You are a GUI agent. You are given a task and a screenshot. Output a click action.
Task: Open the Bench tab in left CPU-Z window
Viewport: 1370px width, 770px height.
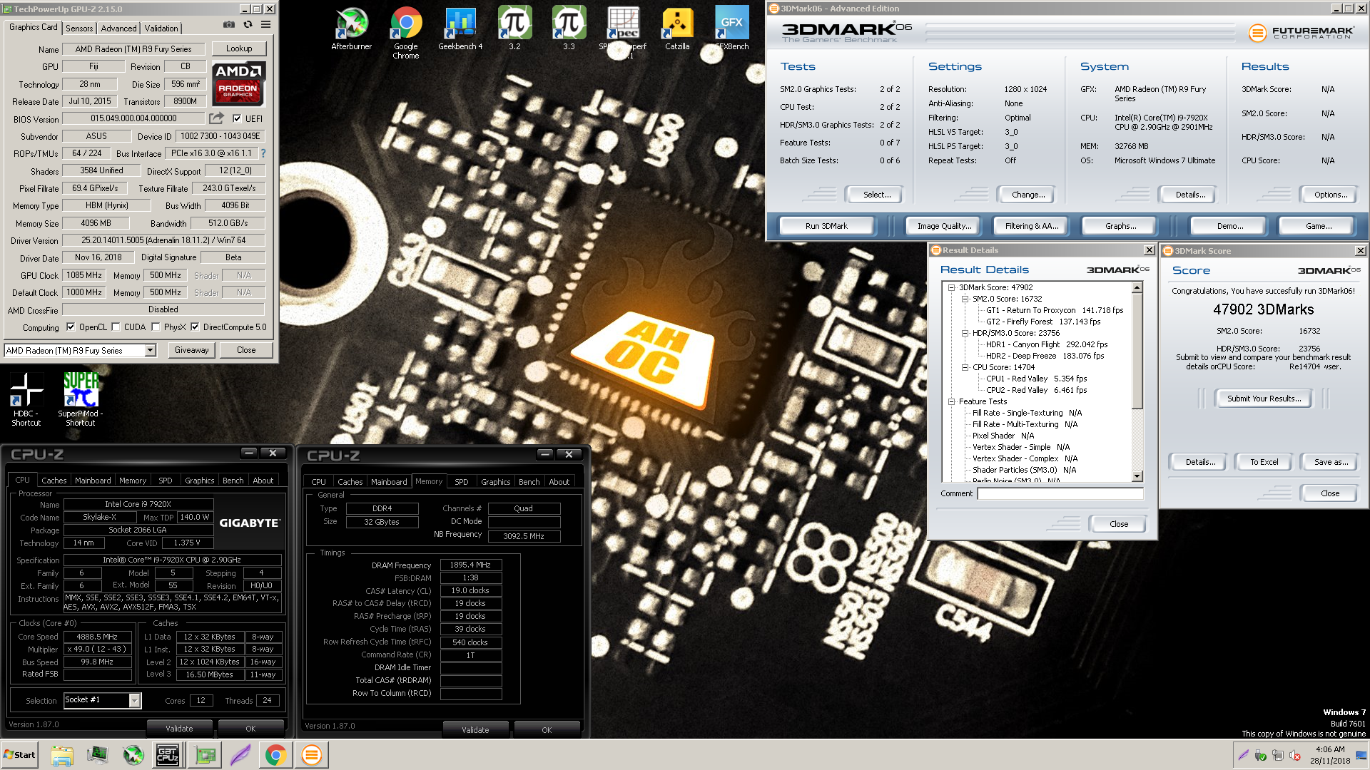click(233, 481)
